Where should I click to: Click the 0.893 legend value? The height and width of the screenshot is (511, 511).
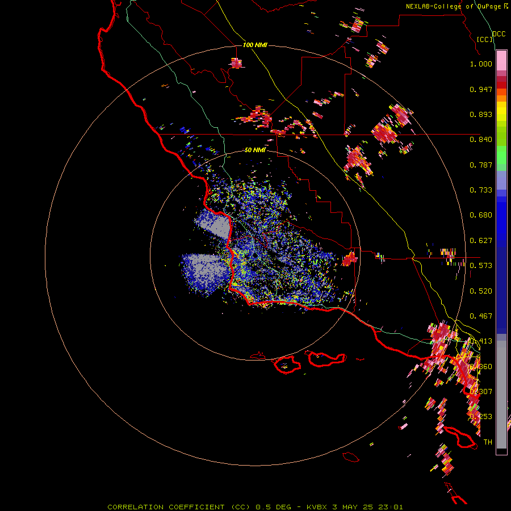point(481,114)
